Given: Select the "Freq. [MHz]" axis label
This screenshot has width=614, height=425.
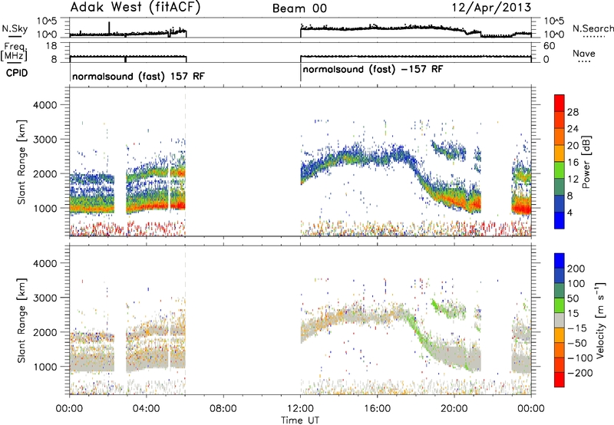Looking at the screenshot, I should click(14, 52).
